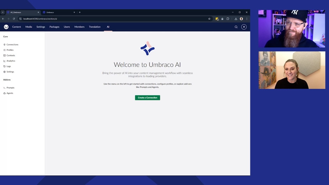Open the Extensions puzzle icon
This screenshot has width=329, height=185.
[x=228, y=19]
